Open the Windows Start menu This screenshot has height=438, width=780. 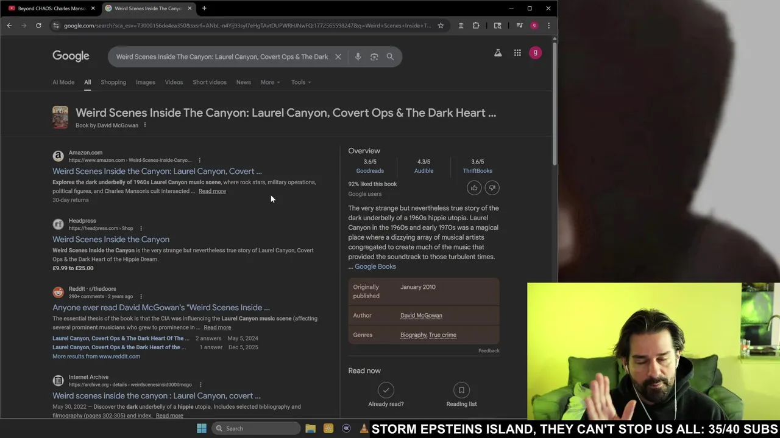tap(202, 428)
